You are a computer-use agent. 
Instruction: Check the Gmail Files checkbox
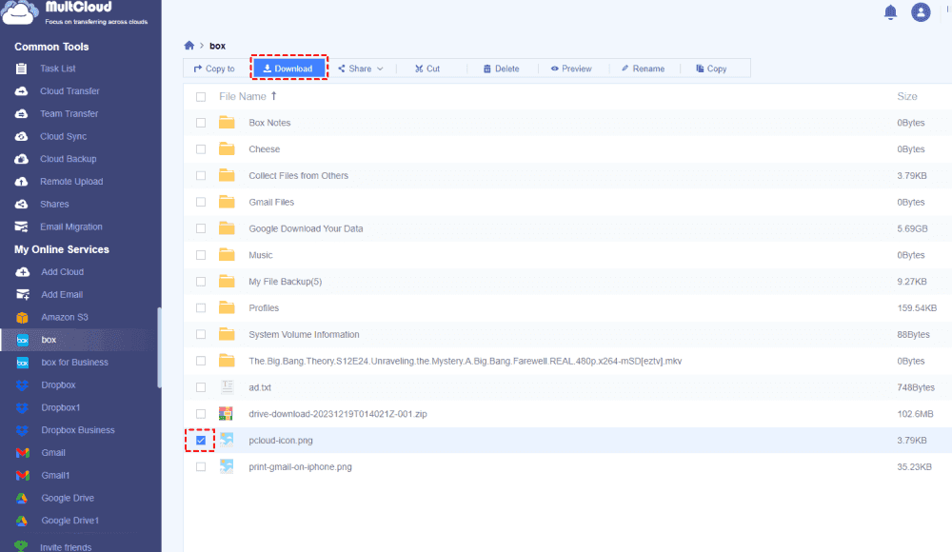[x=201, y=202]
